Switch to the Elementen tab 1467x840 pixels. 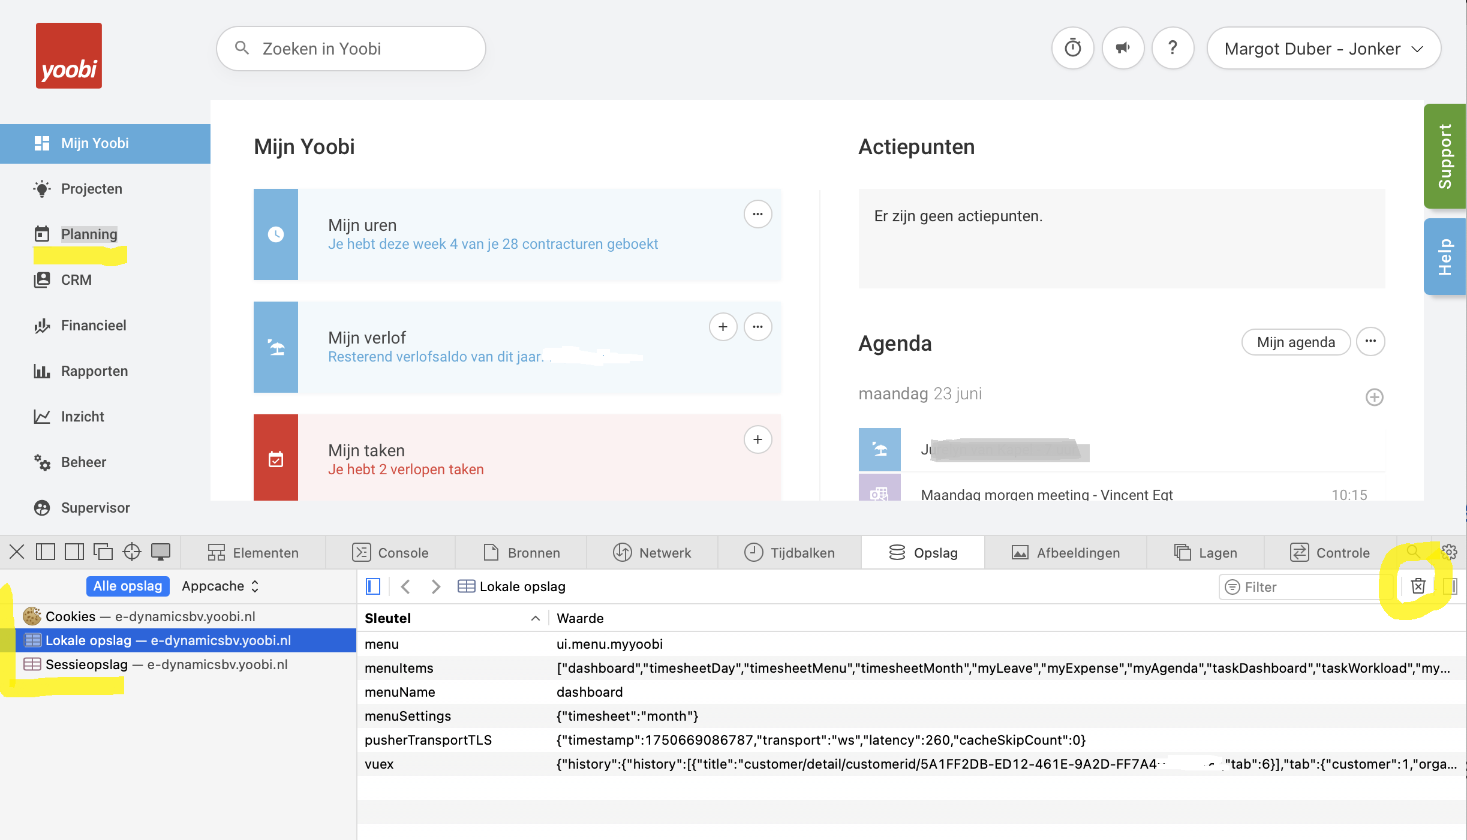(253, 553)
